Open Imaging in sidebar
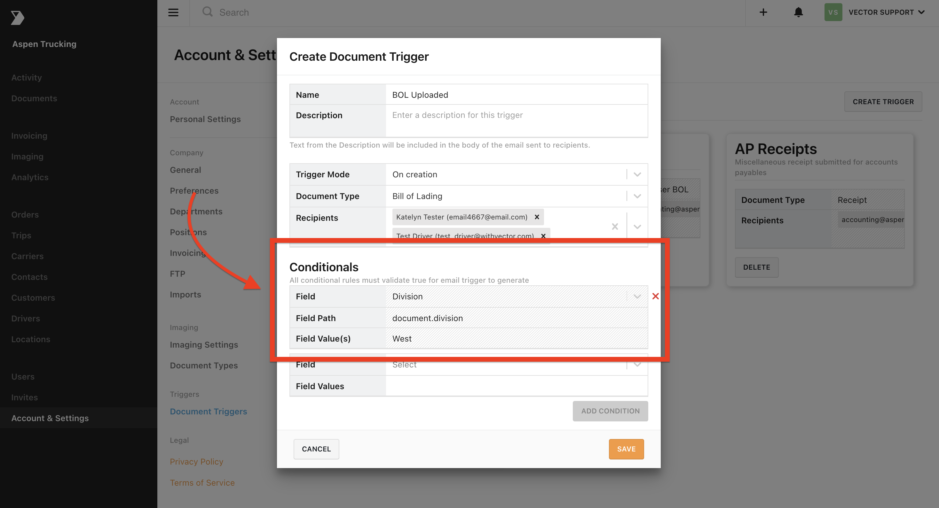The image size is (939, 508). [x=27, y=157]
